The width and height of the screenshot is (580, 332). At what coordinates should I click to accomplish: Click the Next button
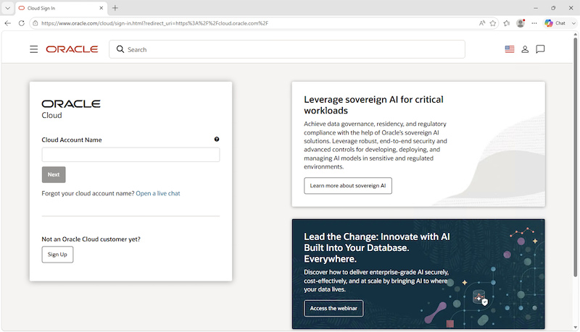54,174
